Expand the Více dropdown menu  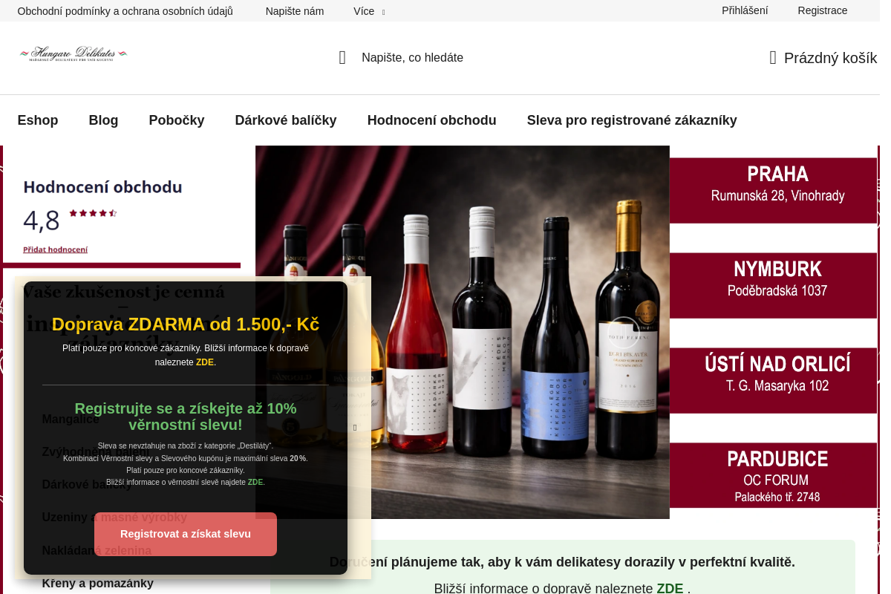(369, 11)
